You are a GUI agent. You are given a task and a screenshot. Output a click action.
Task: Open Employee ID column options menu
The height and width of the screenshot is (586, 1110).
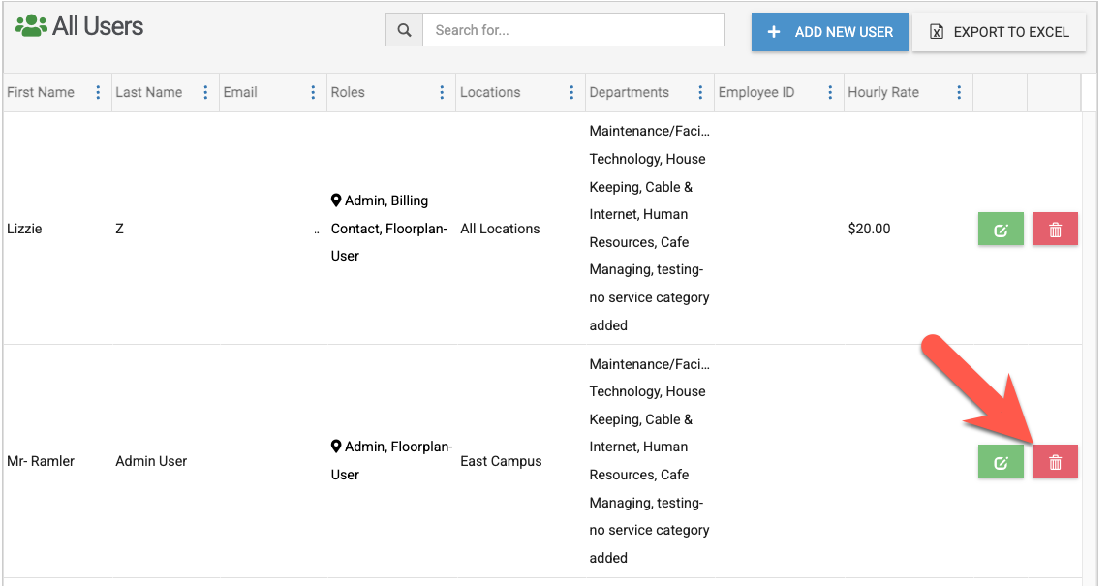tap(830, 93)
